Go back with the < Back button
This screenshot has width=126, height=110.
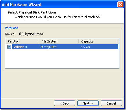click(x=64, y=103)
